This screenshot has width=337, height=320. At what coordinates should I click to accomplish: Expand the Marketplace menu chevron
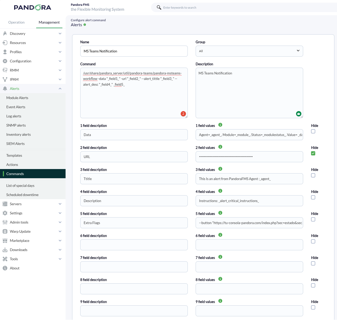coord(60,241)
